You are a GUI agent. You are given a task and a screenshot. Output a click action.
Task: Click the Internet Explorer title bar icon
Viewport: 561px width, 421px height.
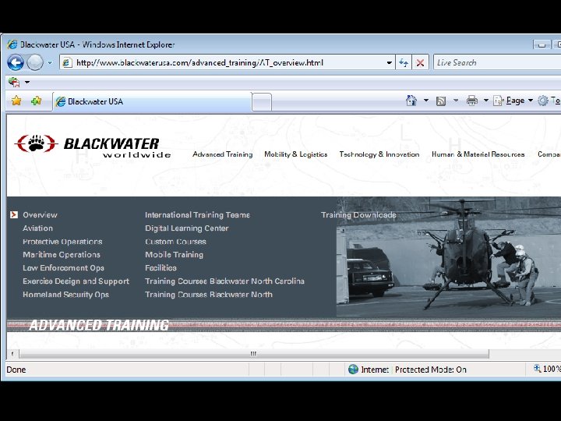click(x=12, y=44)
